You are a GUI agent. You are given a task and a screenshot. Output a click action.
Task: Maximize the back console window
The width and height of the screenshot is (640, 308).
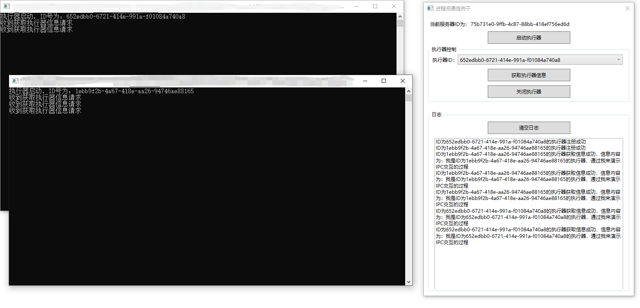point(375,6)
